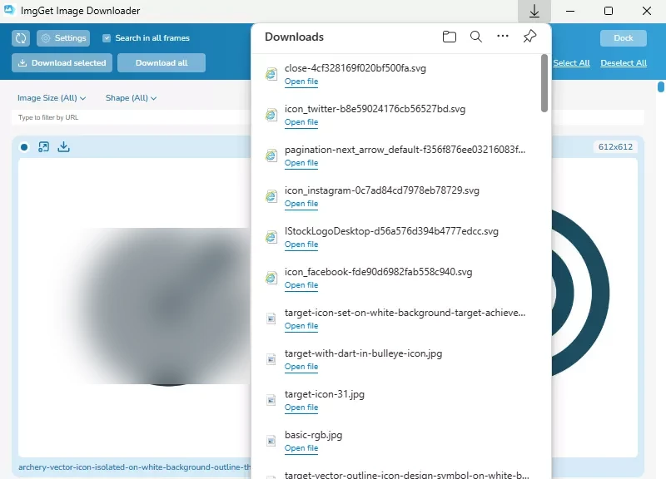Open file for target-icon-31.jpg

tap(301, 407)
